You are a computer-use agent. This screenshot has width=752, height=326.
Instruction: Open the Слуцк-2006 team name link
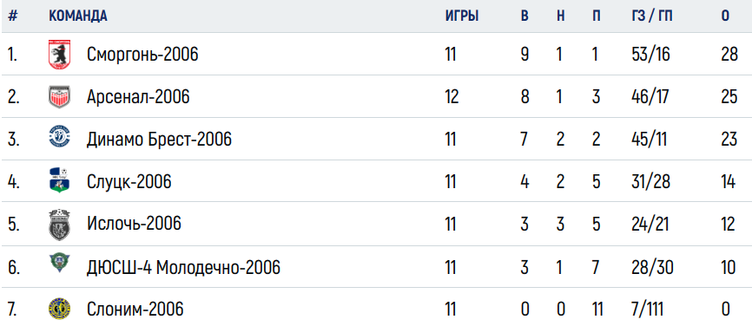tap(129, 182)
